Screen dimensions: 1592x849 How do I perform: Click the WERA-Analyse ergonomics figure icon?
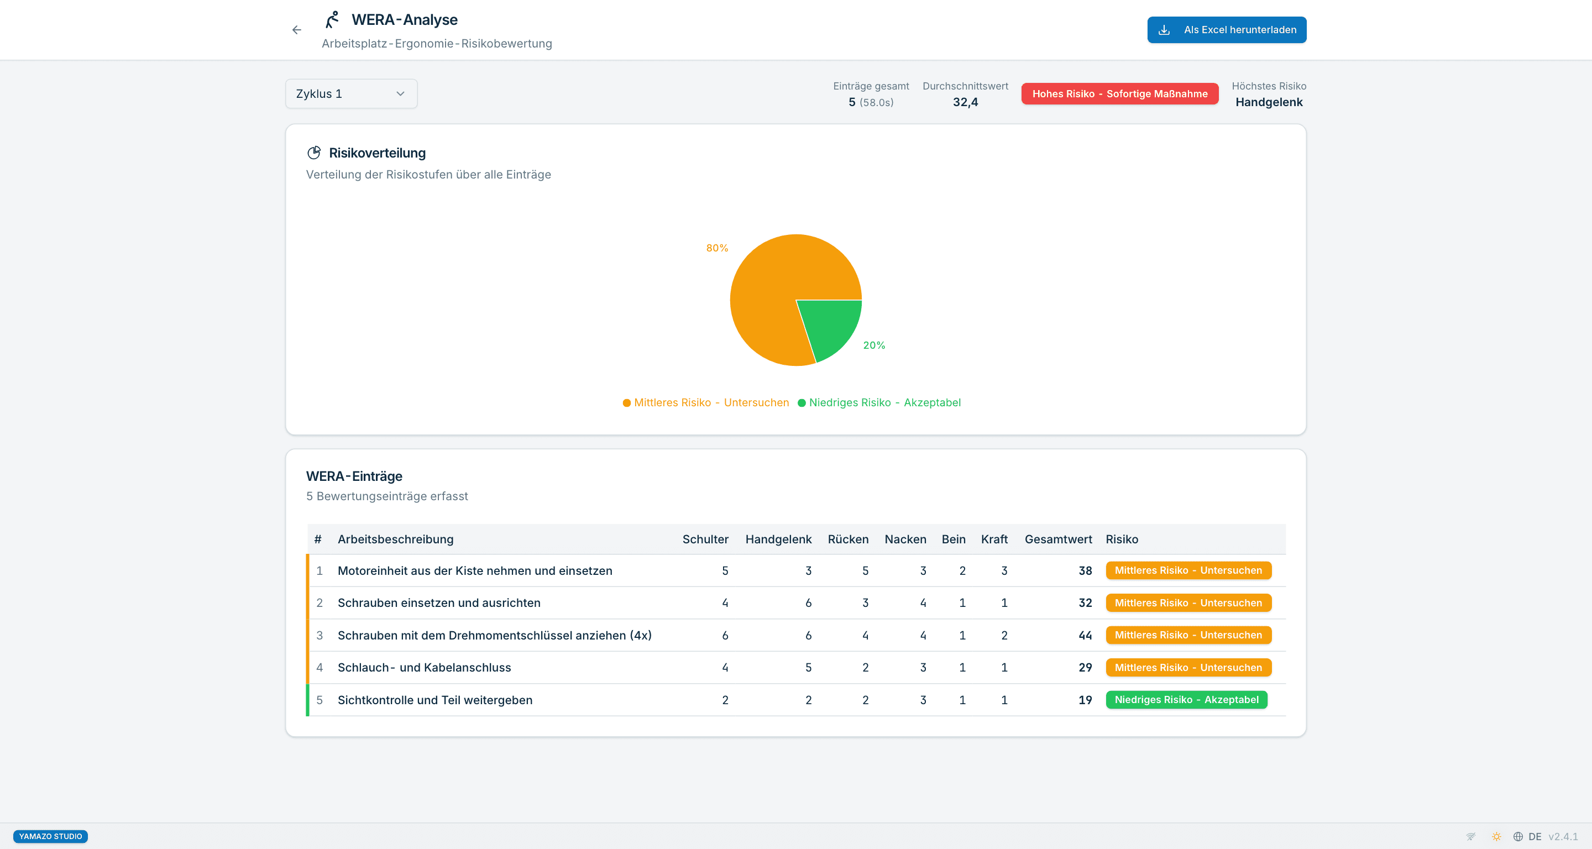point(332,20)
